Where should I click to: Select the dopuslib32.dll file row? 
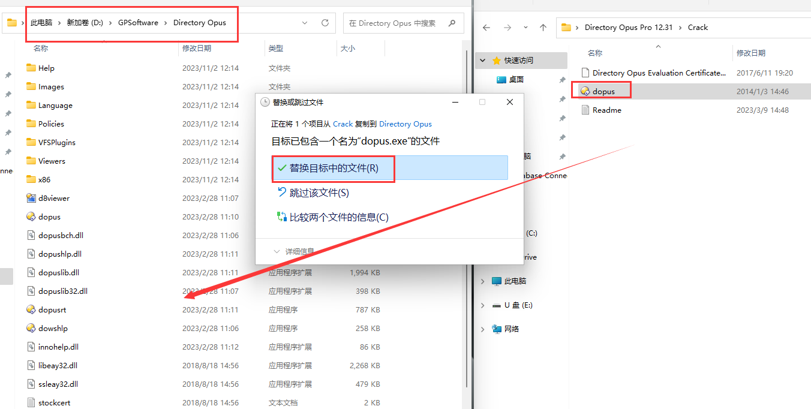tap(204, 291)
